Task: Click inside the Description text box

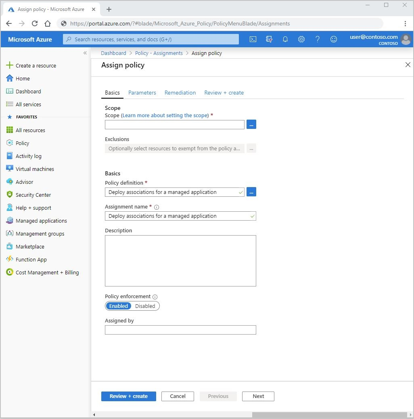Action: tap(180, 261)
